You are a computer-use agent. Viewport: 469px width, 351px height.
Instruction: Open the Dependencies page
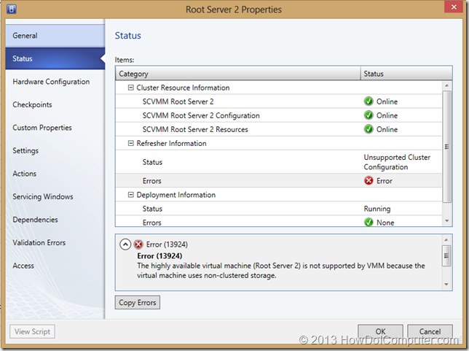pos(55,220)
